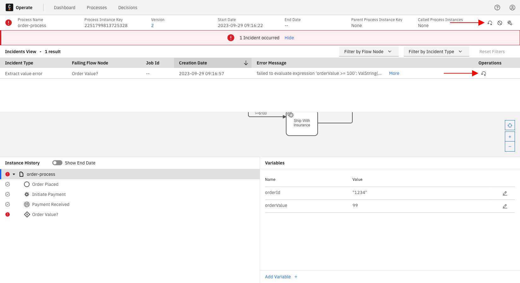Select Order Value? in instance history
The height and width of the screenshot is (283, 520).
pos(45,214)
